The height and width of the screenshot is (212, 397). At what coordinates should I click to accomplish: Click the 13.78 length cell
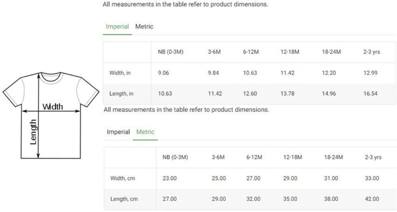pos(287,93)
